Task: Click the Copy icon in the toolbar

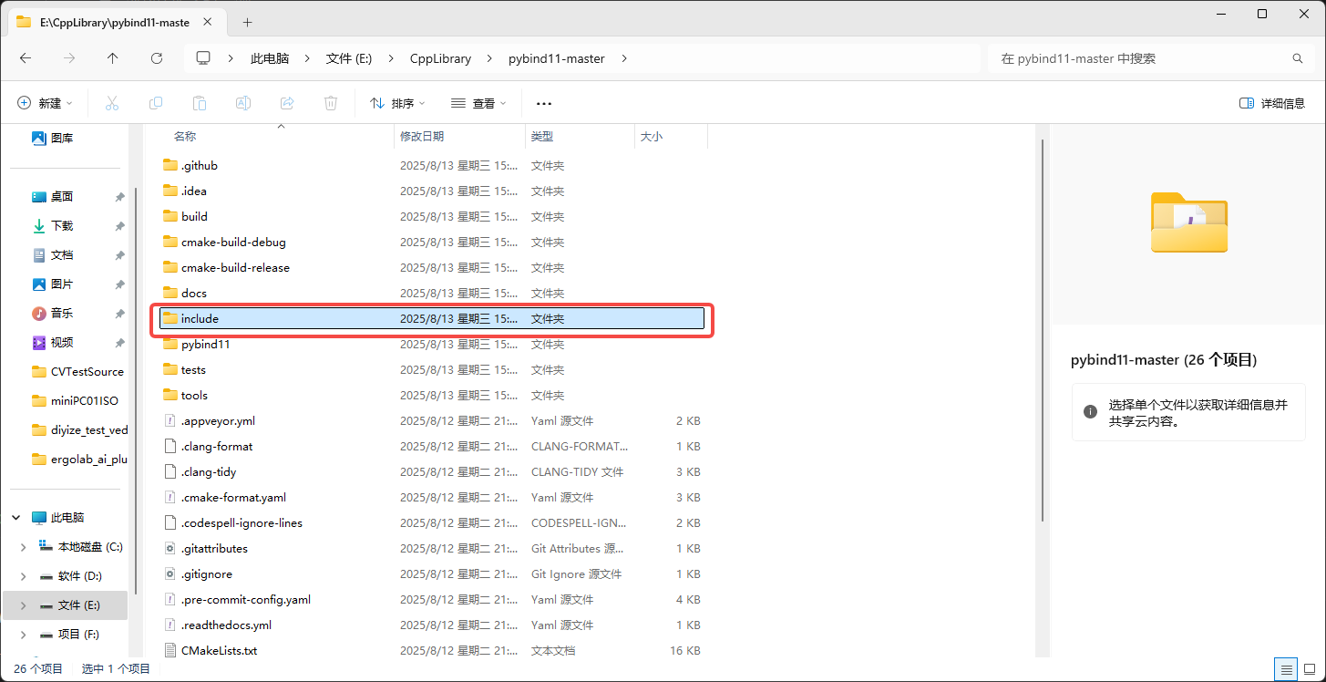Action: pos(155,102)
